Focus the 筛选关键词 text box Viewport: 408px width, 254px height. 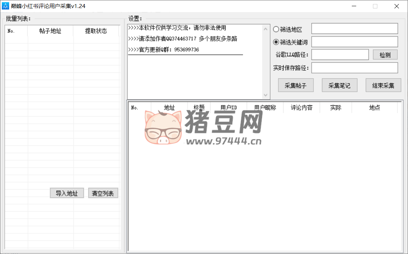[355, 42]
